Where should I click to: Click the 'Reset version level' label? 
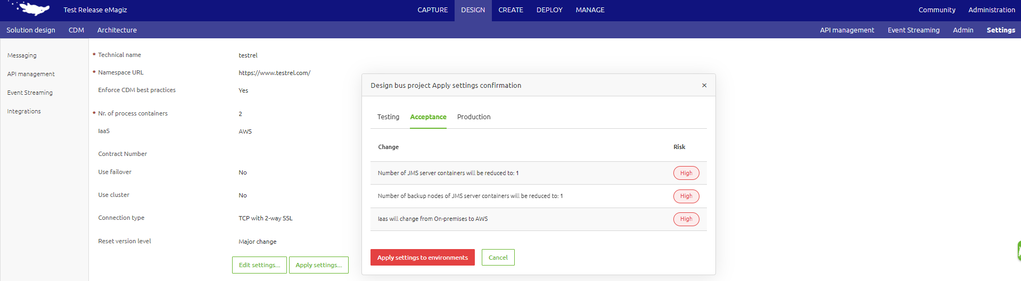point(125,241)
